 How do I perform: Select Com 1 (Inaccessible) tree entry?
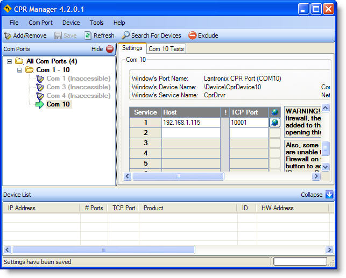point(79,79)
